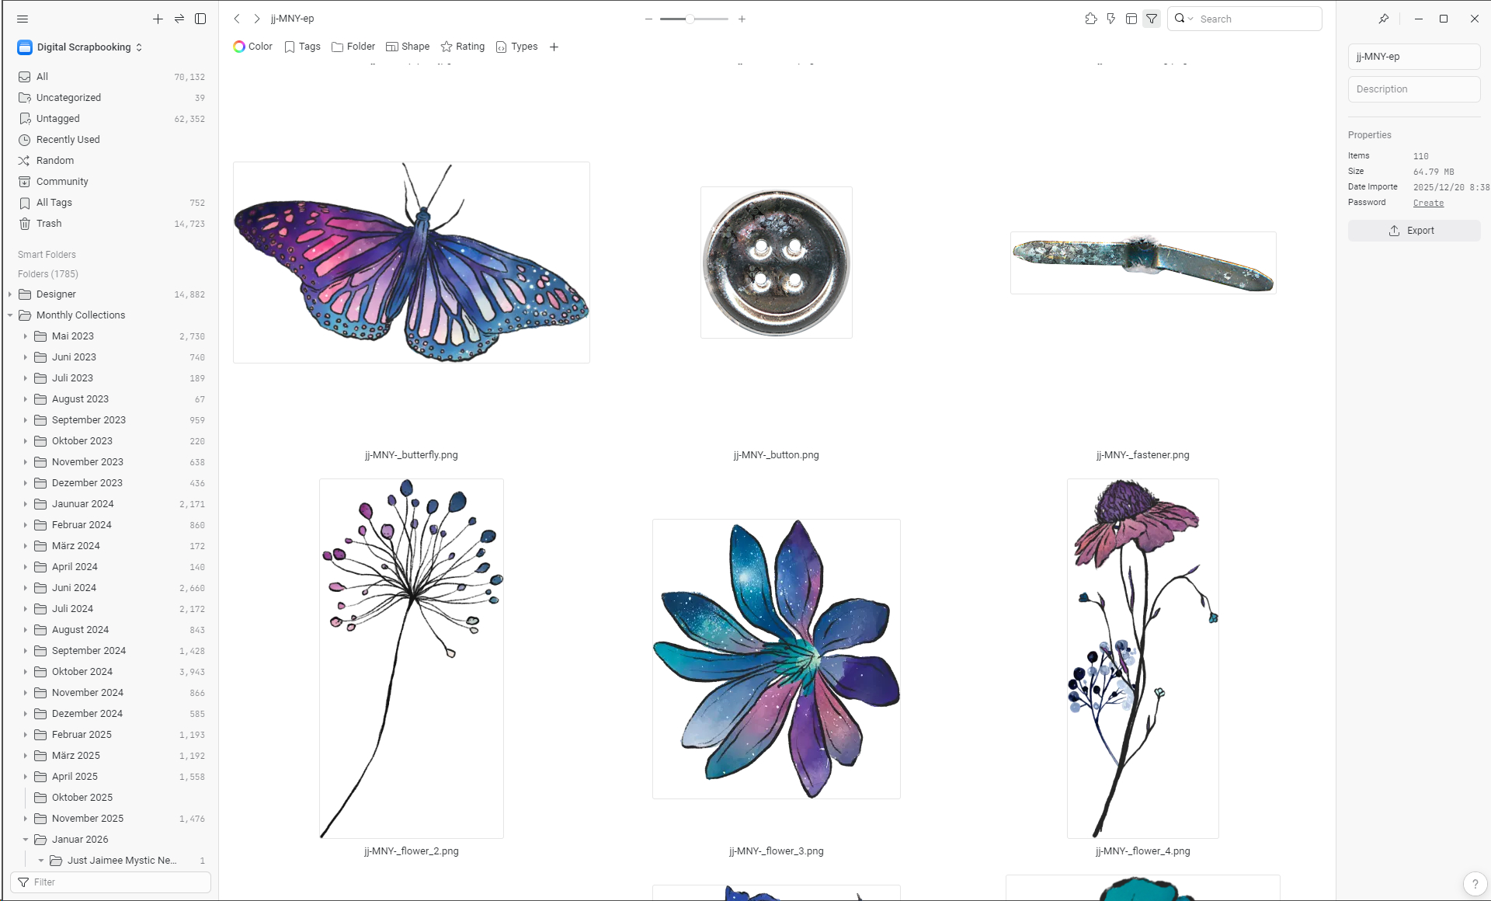Screen dimensions: 1491x901
Task: Collapse the Monthly Collections folder
Action: [x=10, y=315]
